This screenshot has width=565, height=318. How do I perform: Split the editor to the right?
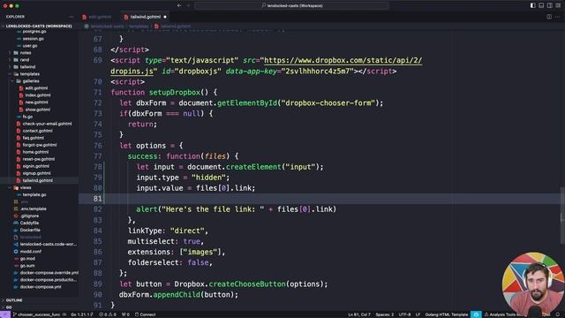pyautogui.click(x=549, y=17)
